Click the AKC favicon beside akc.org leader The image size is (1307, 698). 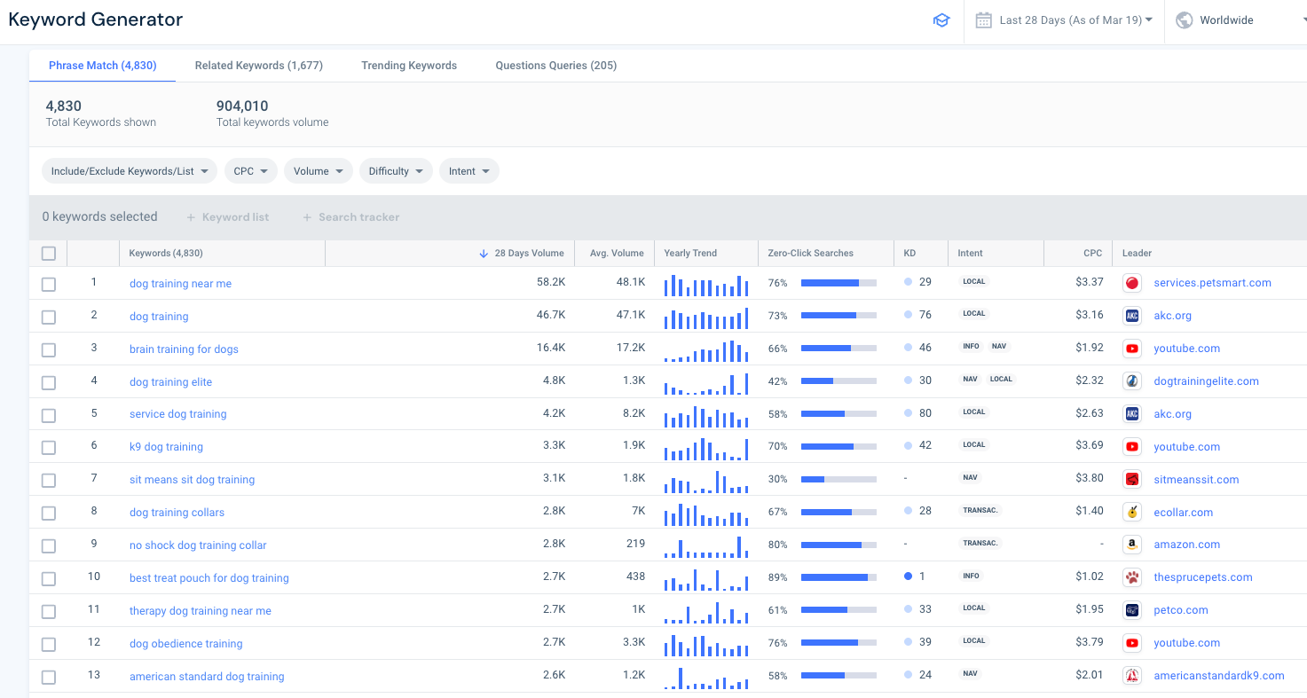click(1131, 316)
